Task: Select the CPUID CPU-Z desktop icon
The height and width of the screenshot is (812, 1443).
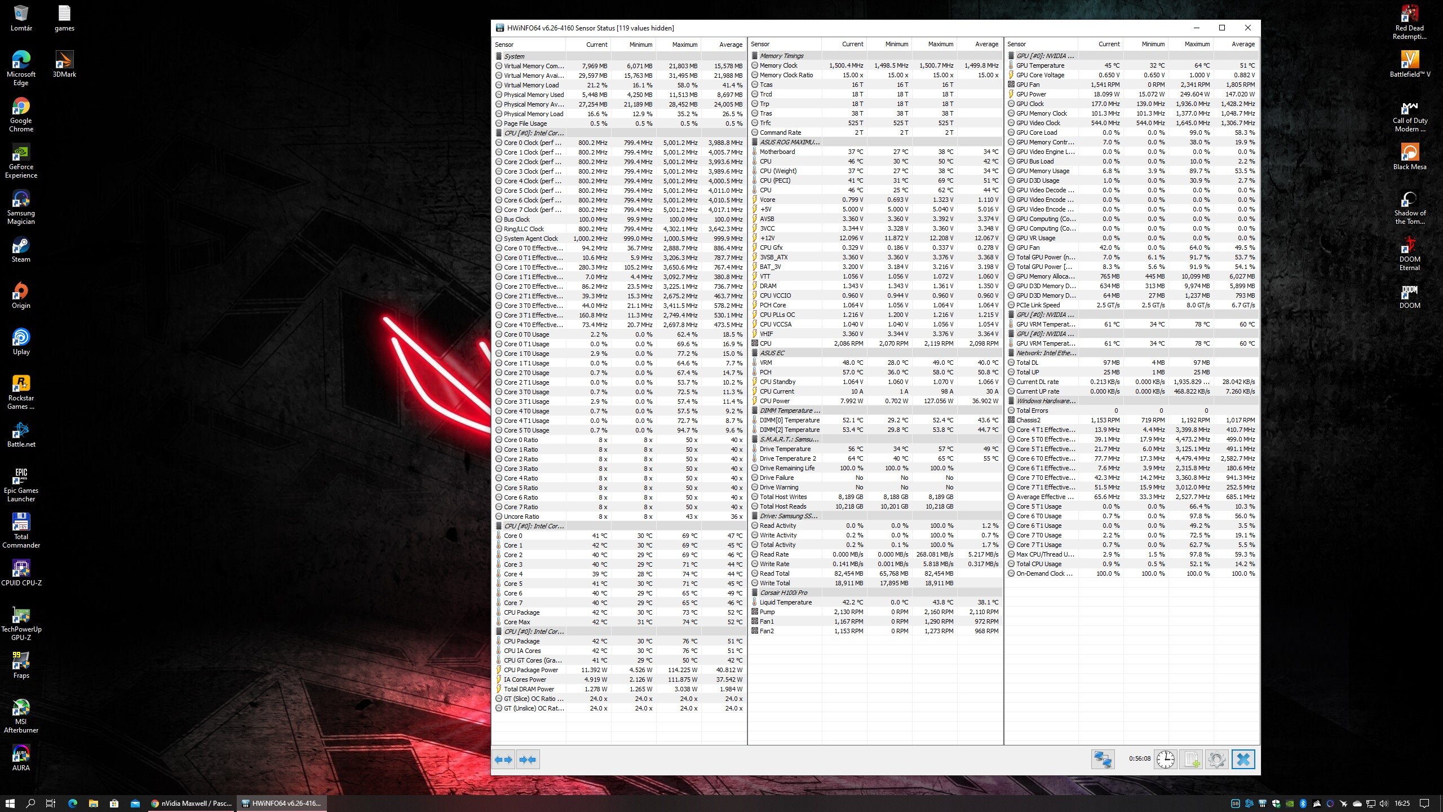Action: click(21, 573)
